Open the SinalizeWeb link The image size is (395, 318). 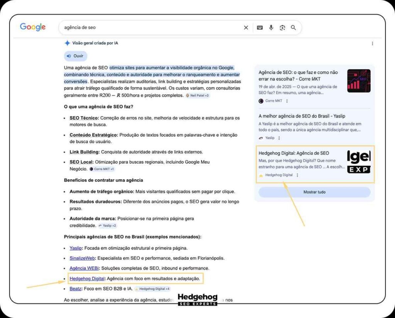[x=82, y=258]
